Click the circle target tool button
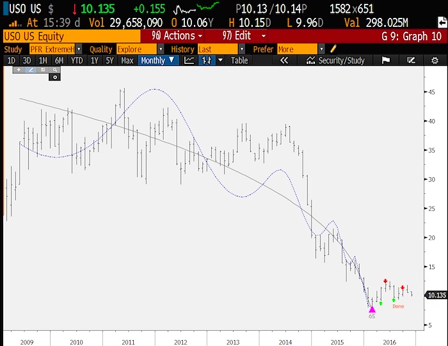 coord(55,77)
